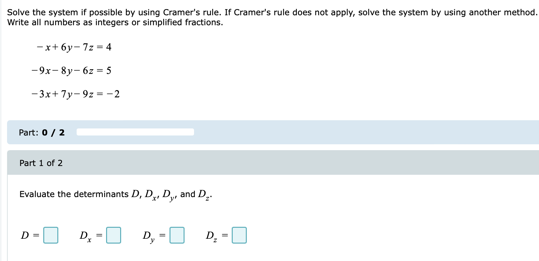
Task: Click the Evaluate the determinants instruction text
Action: pos(115,194)
